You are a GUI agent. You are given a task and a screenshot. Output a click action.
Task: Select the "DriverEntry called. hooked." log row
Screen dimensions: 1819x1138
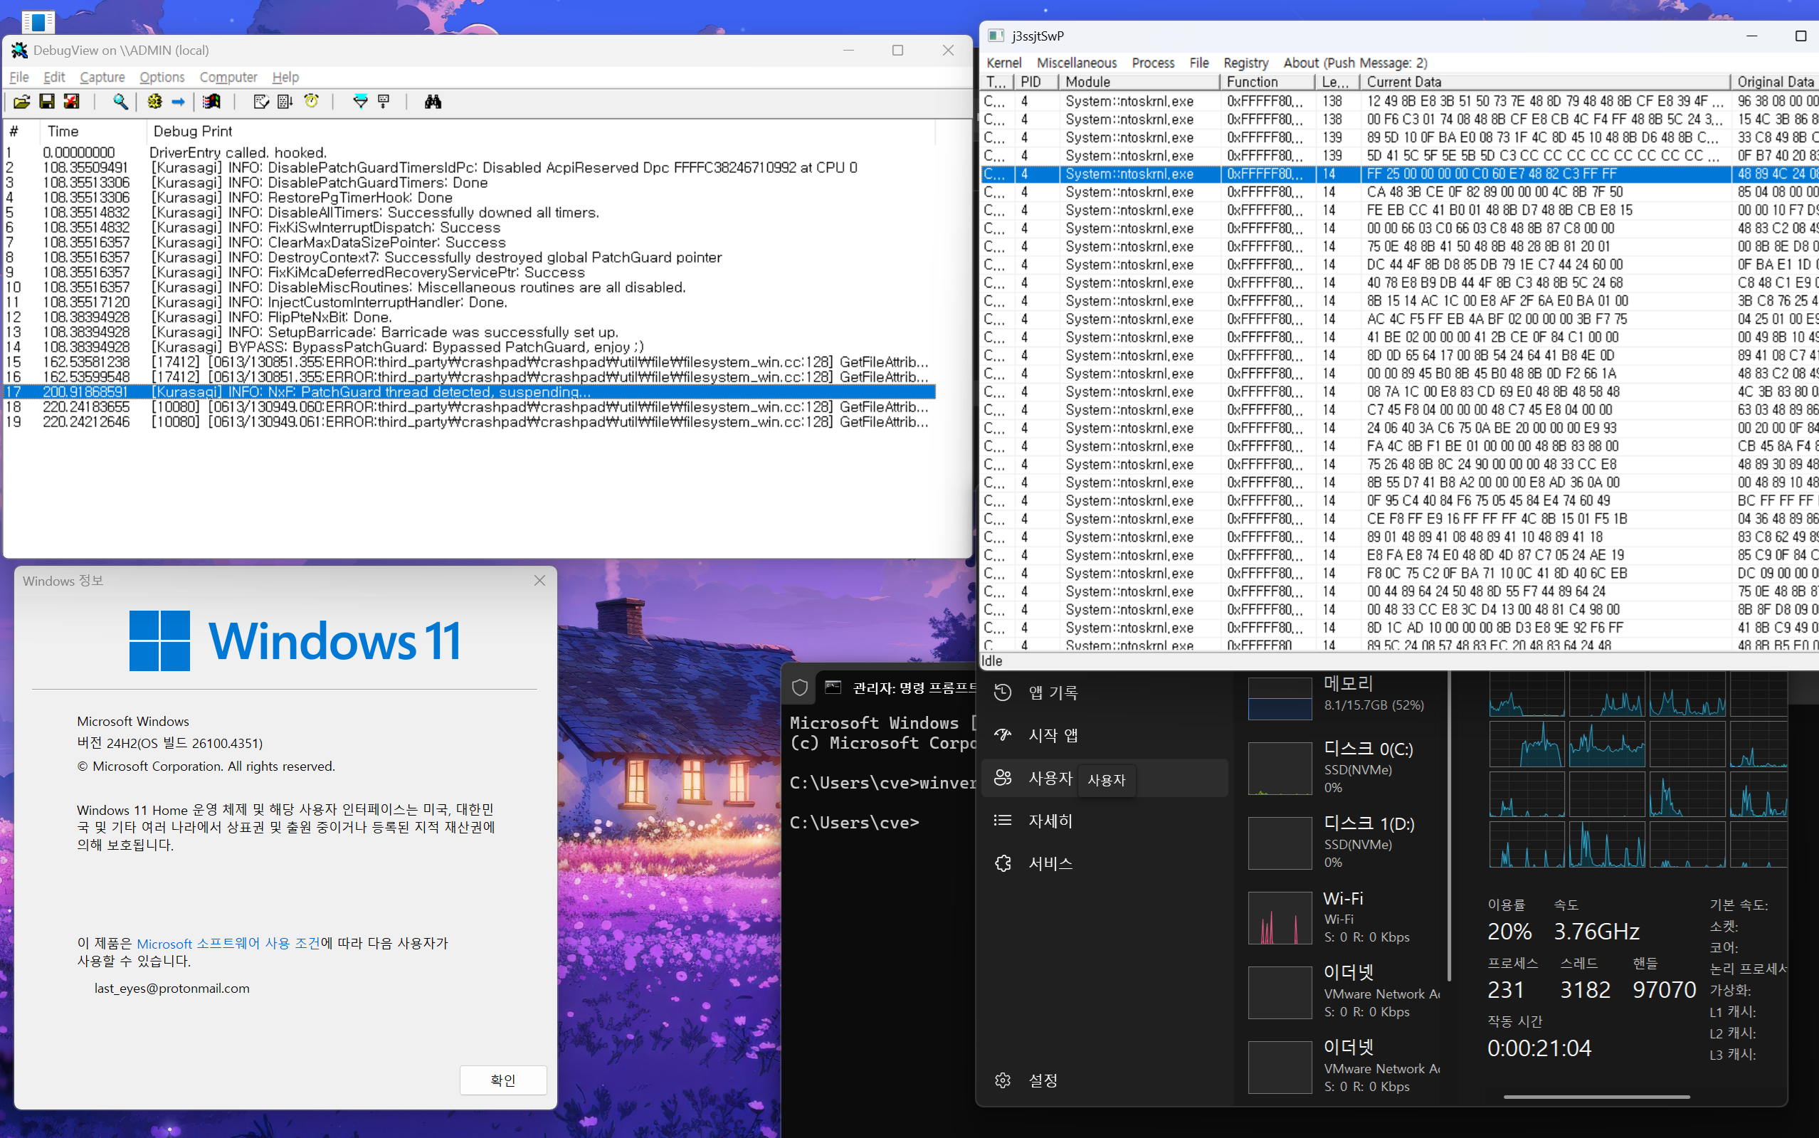pyautogui.click(x=470, y=153)
